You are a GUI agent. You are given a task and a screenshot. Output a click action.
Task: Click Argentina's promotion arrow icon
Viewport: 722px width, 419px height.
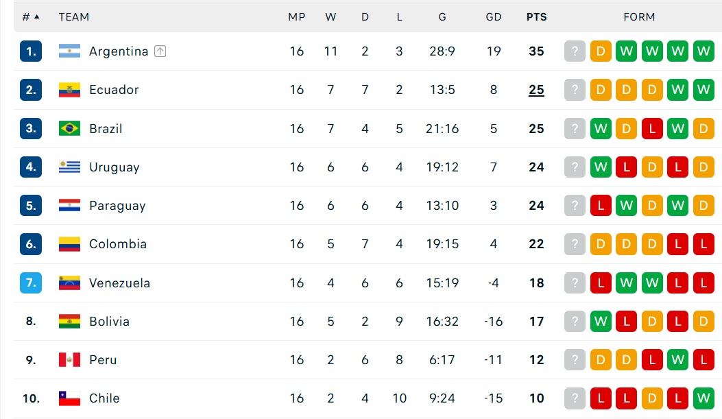[x=160, y=51]
